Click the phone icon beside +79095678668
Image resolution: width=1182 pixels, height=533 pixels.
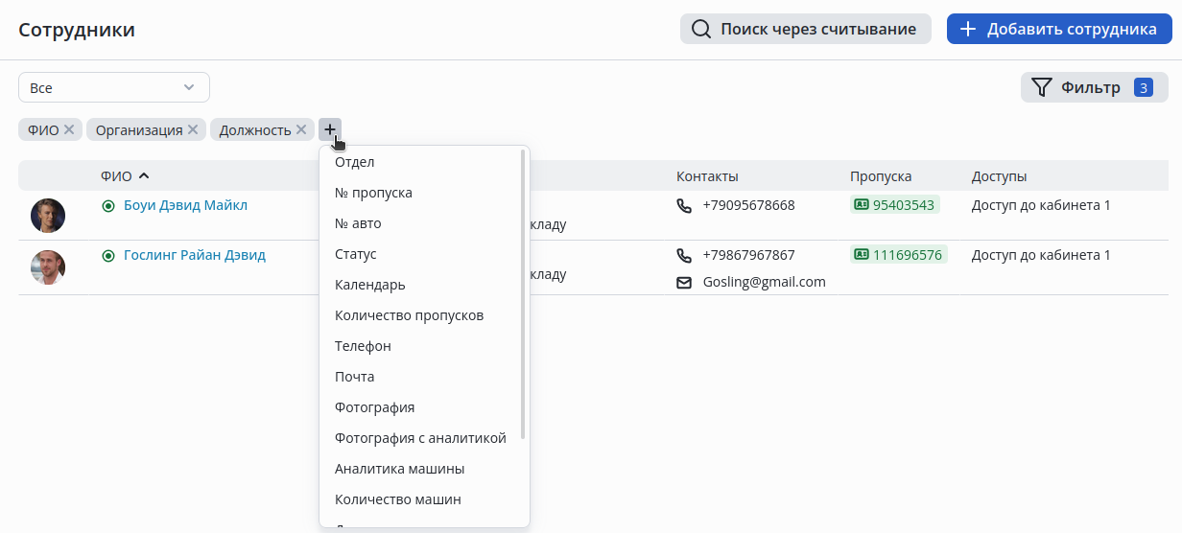(x=684, y=205)
